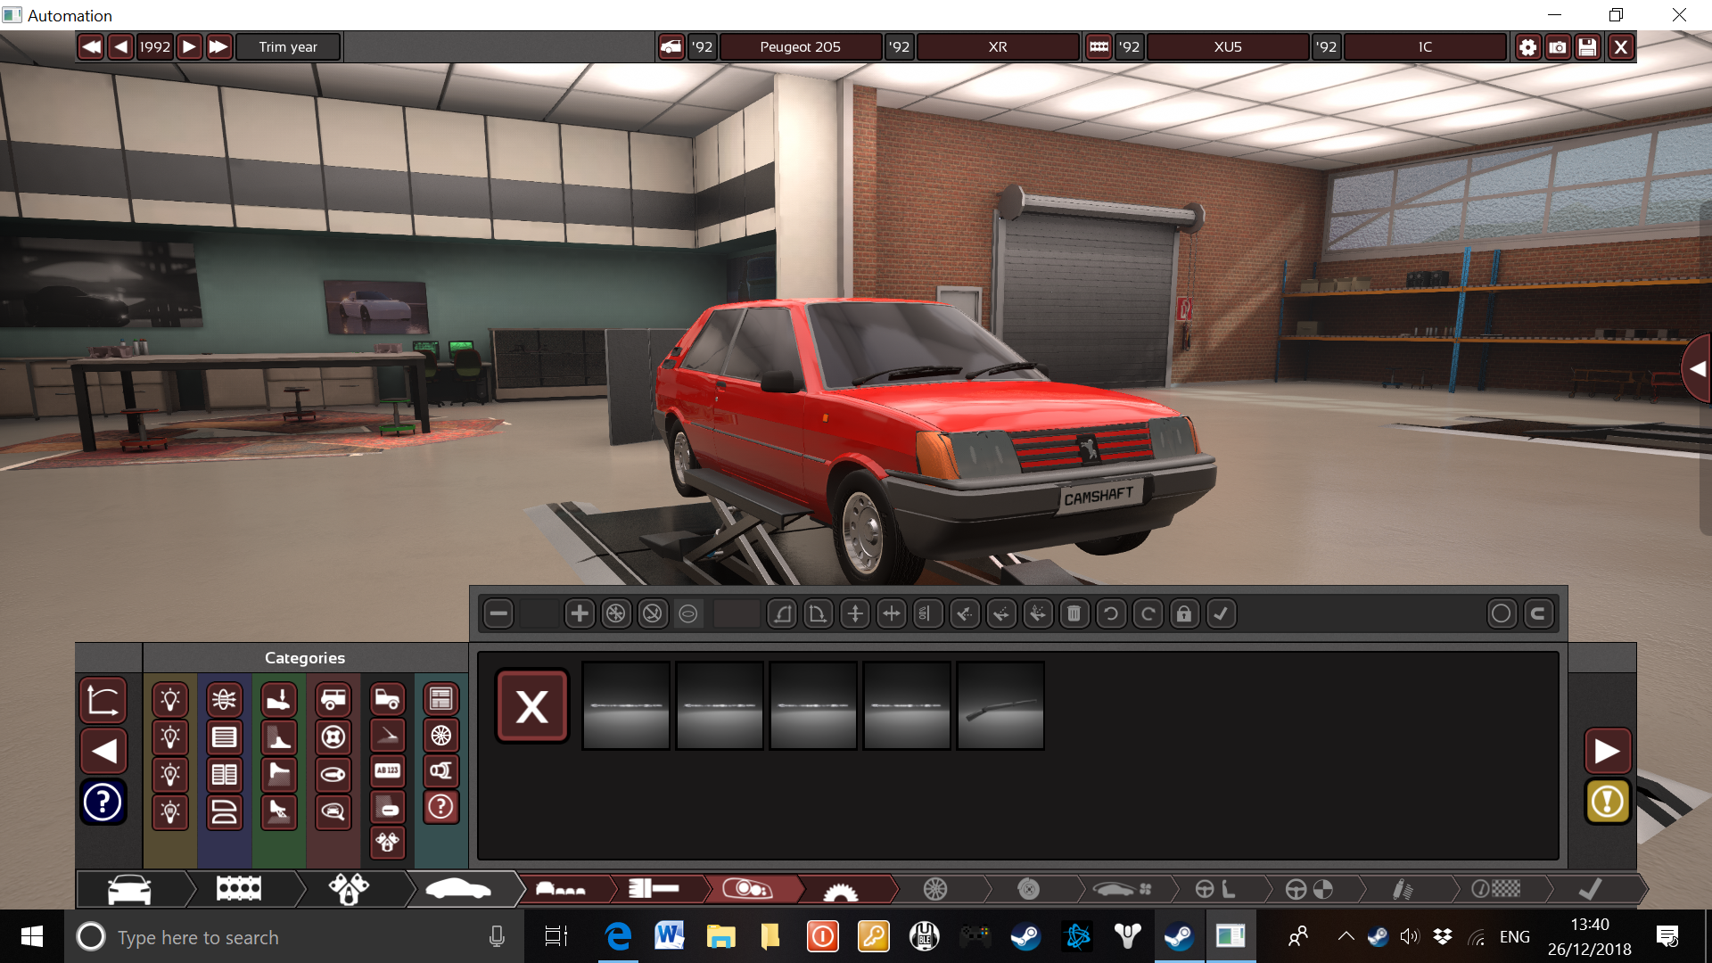Image resolution: width=1712 pixels, height=963 pixels.
Task: Open the graph/stats view icon
Action: point(103,700)
